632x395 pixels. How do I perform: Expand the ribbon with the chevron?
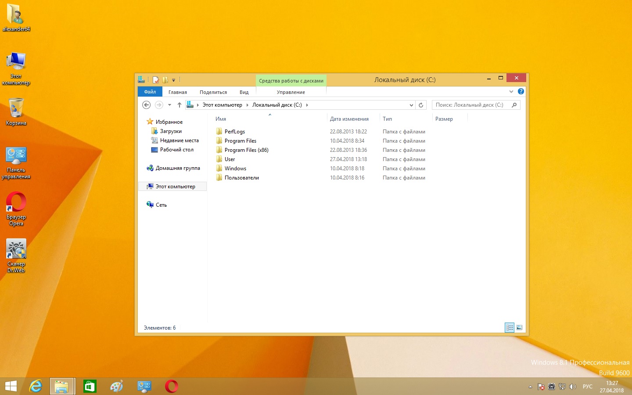511,92
